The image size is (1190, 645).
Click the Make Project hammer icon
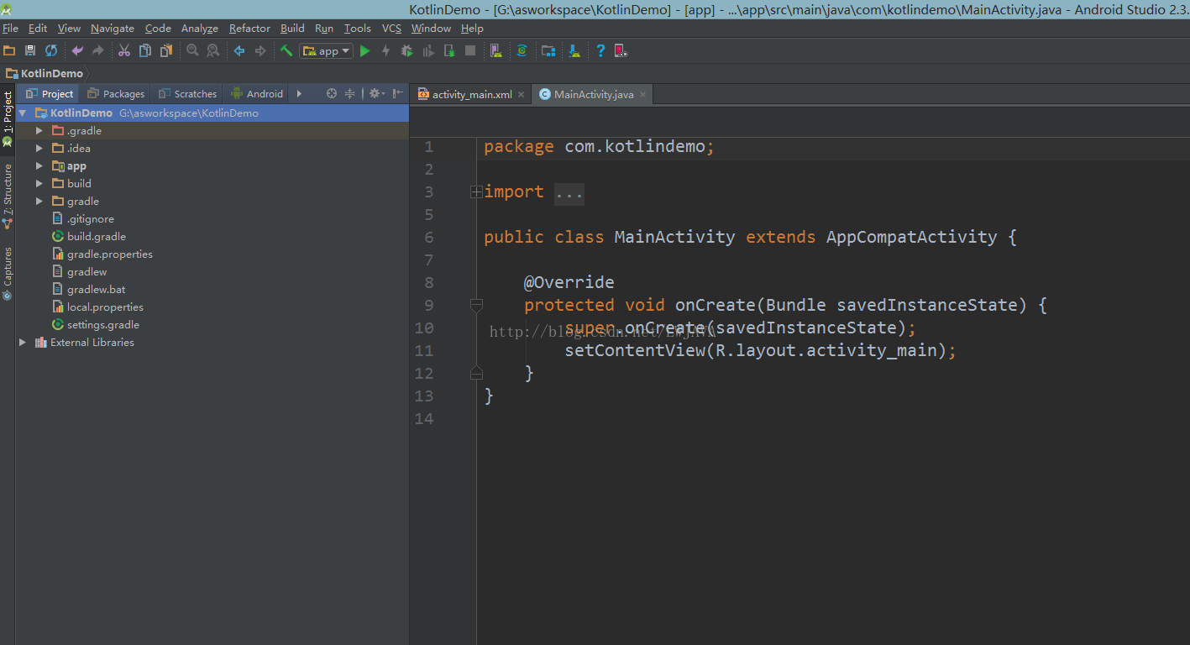pos(286,51)
